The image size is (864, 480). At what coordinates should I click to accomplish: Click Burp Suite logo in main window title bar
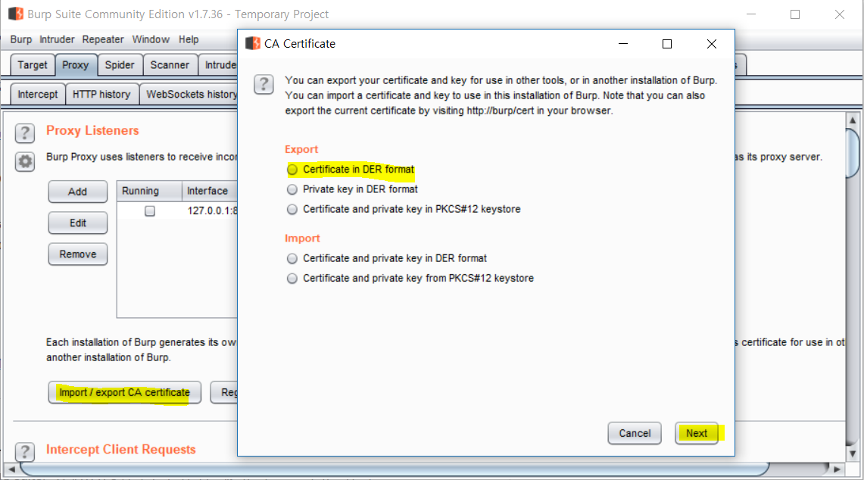pos(16,14)
